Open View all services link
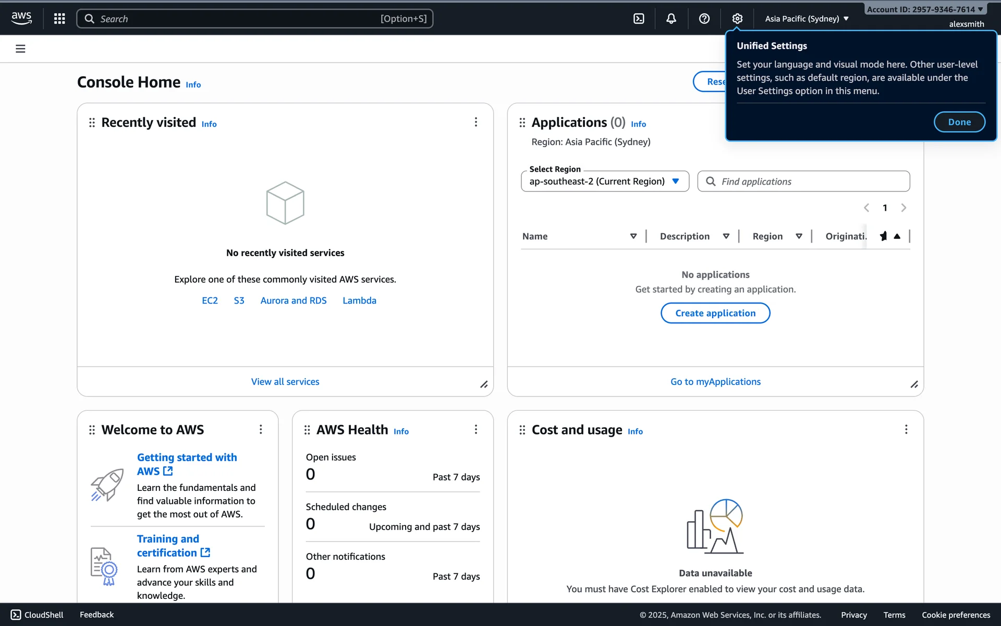Image resolution: width=1001 pixels, height=626 pixels. click(285, 382)
